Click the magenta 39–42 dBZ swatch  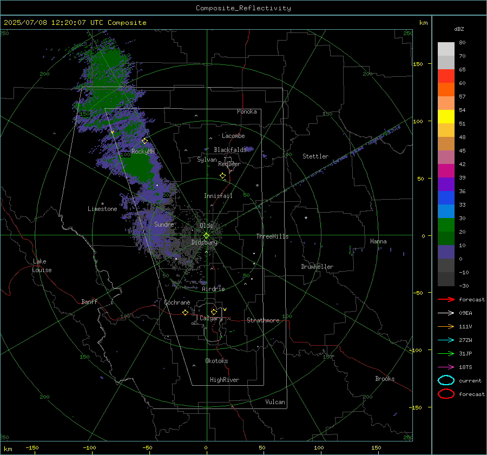[x=446, y=171]
